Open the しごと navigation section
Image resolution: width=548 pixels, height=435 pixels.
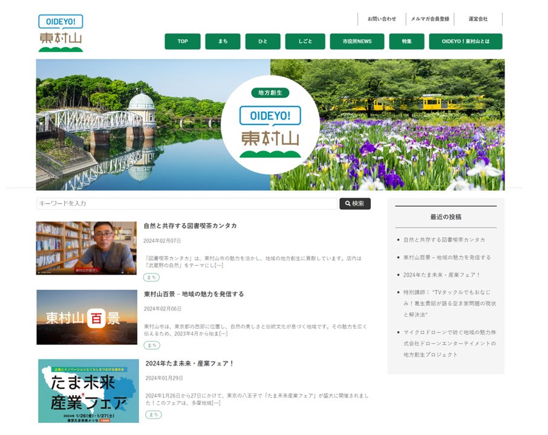click(305, 42)
